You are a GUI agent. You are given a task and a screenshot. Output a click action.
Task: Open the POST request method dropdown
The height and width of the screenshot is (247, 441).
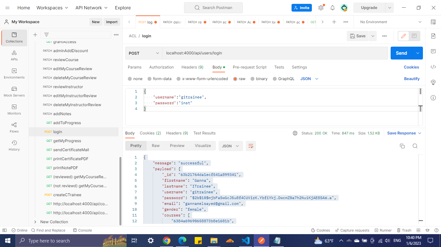144,53
